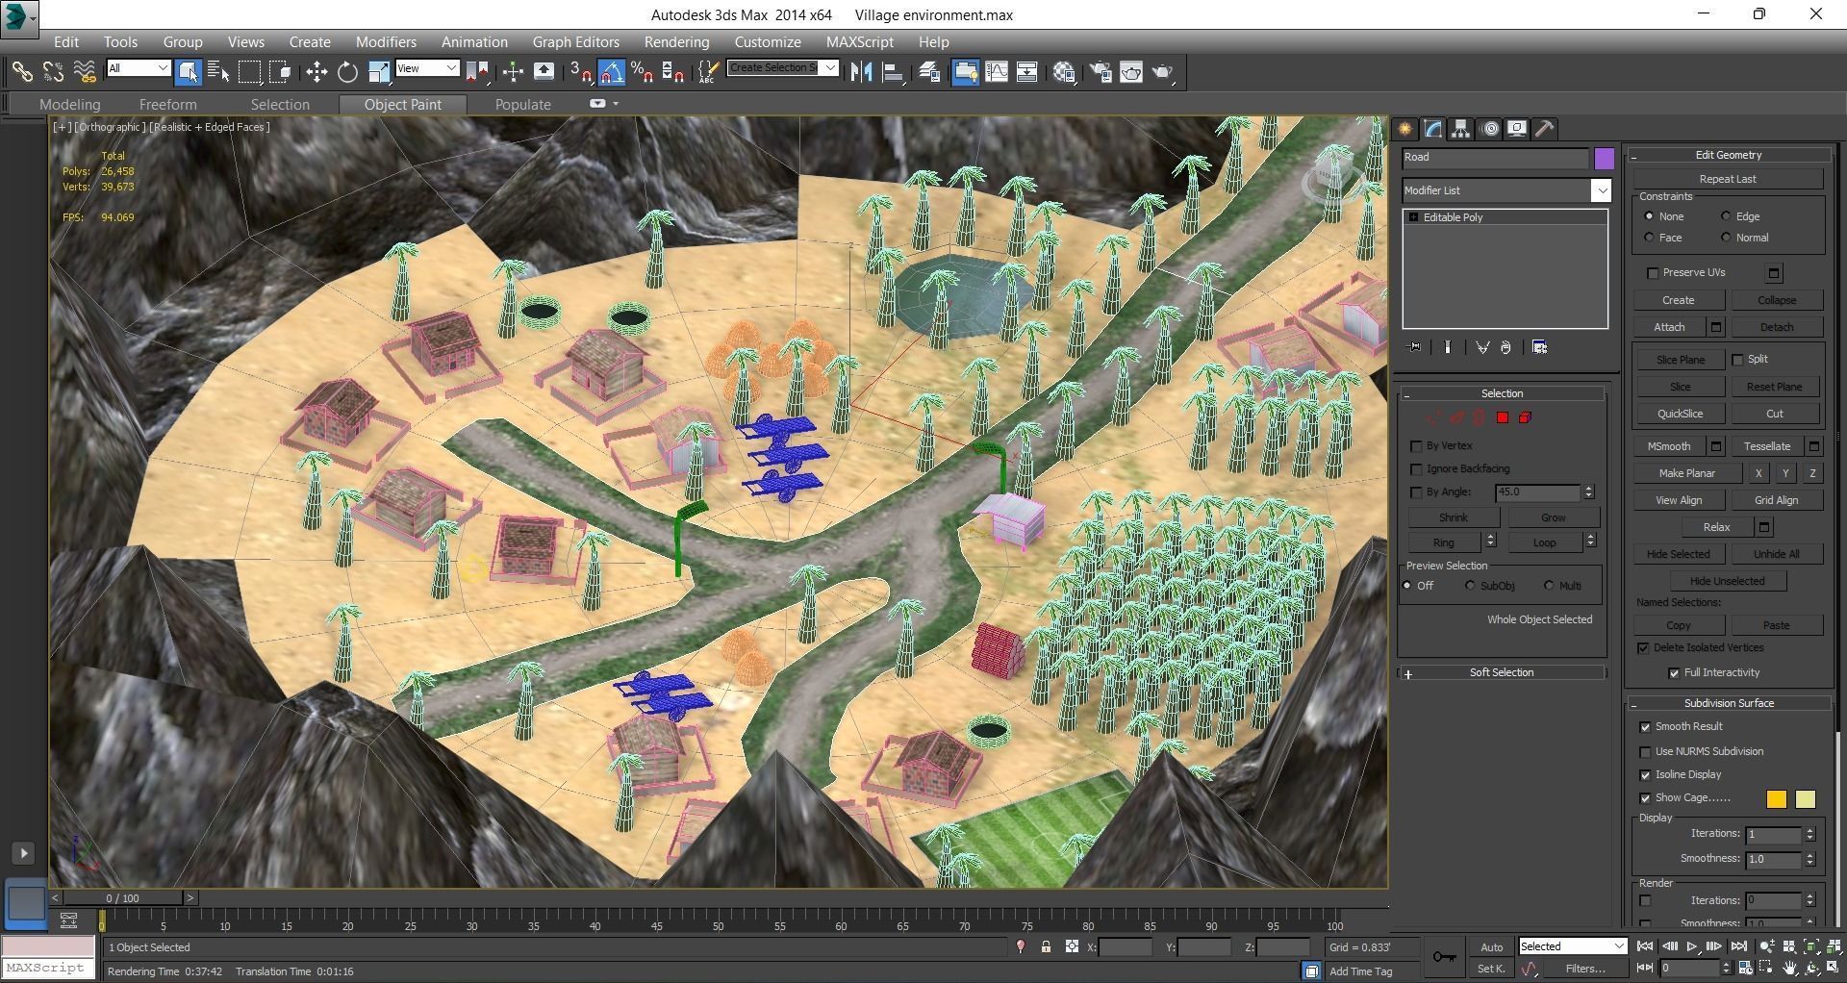Switch to the Create command panel tab
Viewport: 1847px width, 983px height.
(1405, 129)
